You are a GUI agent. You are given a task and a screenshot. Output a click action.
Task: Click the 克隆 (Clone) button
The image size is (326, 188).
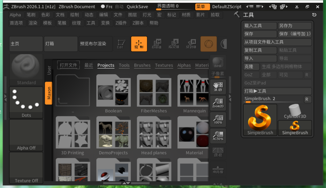[x=251, y=67]
